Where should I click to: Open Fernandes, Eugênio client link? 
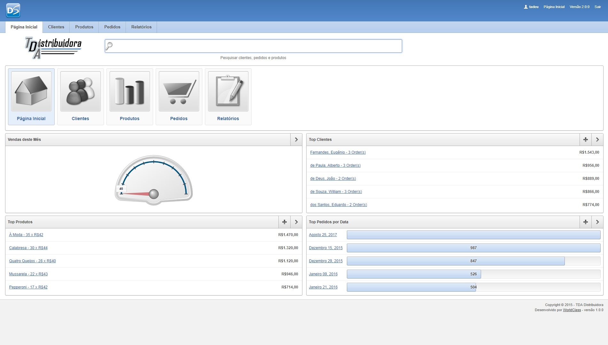pos(338,152)
